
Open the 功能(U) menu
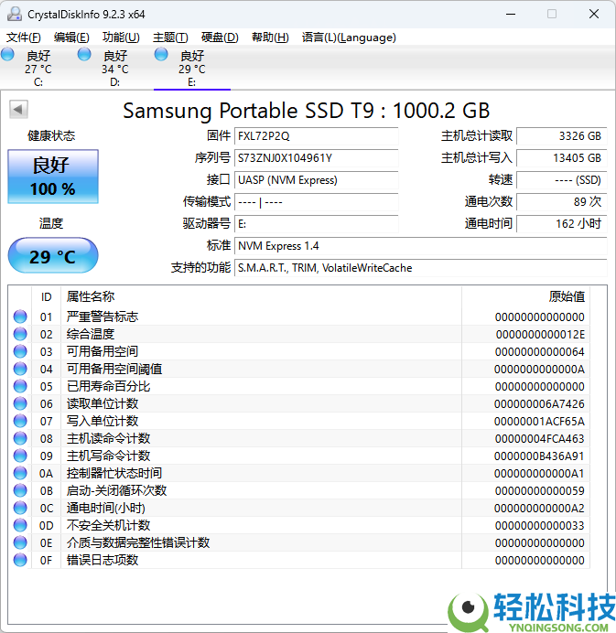tap(121, 38)
